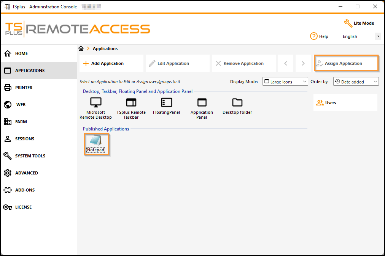Select the Microsoft Remote Desktop application
385x256 pixels.
[95, 106]
